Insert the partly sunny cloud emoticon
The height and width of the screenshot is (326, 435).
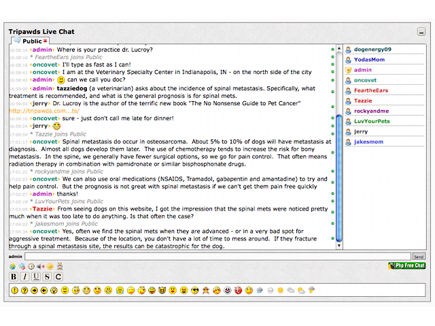point(301,291)
